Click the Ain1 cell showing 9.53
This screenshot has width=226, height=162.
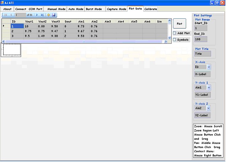pyautogui.click(x=83, y=36)
